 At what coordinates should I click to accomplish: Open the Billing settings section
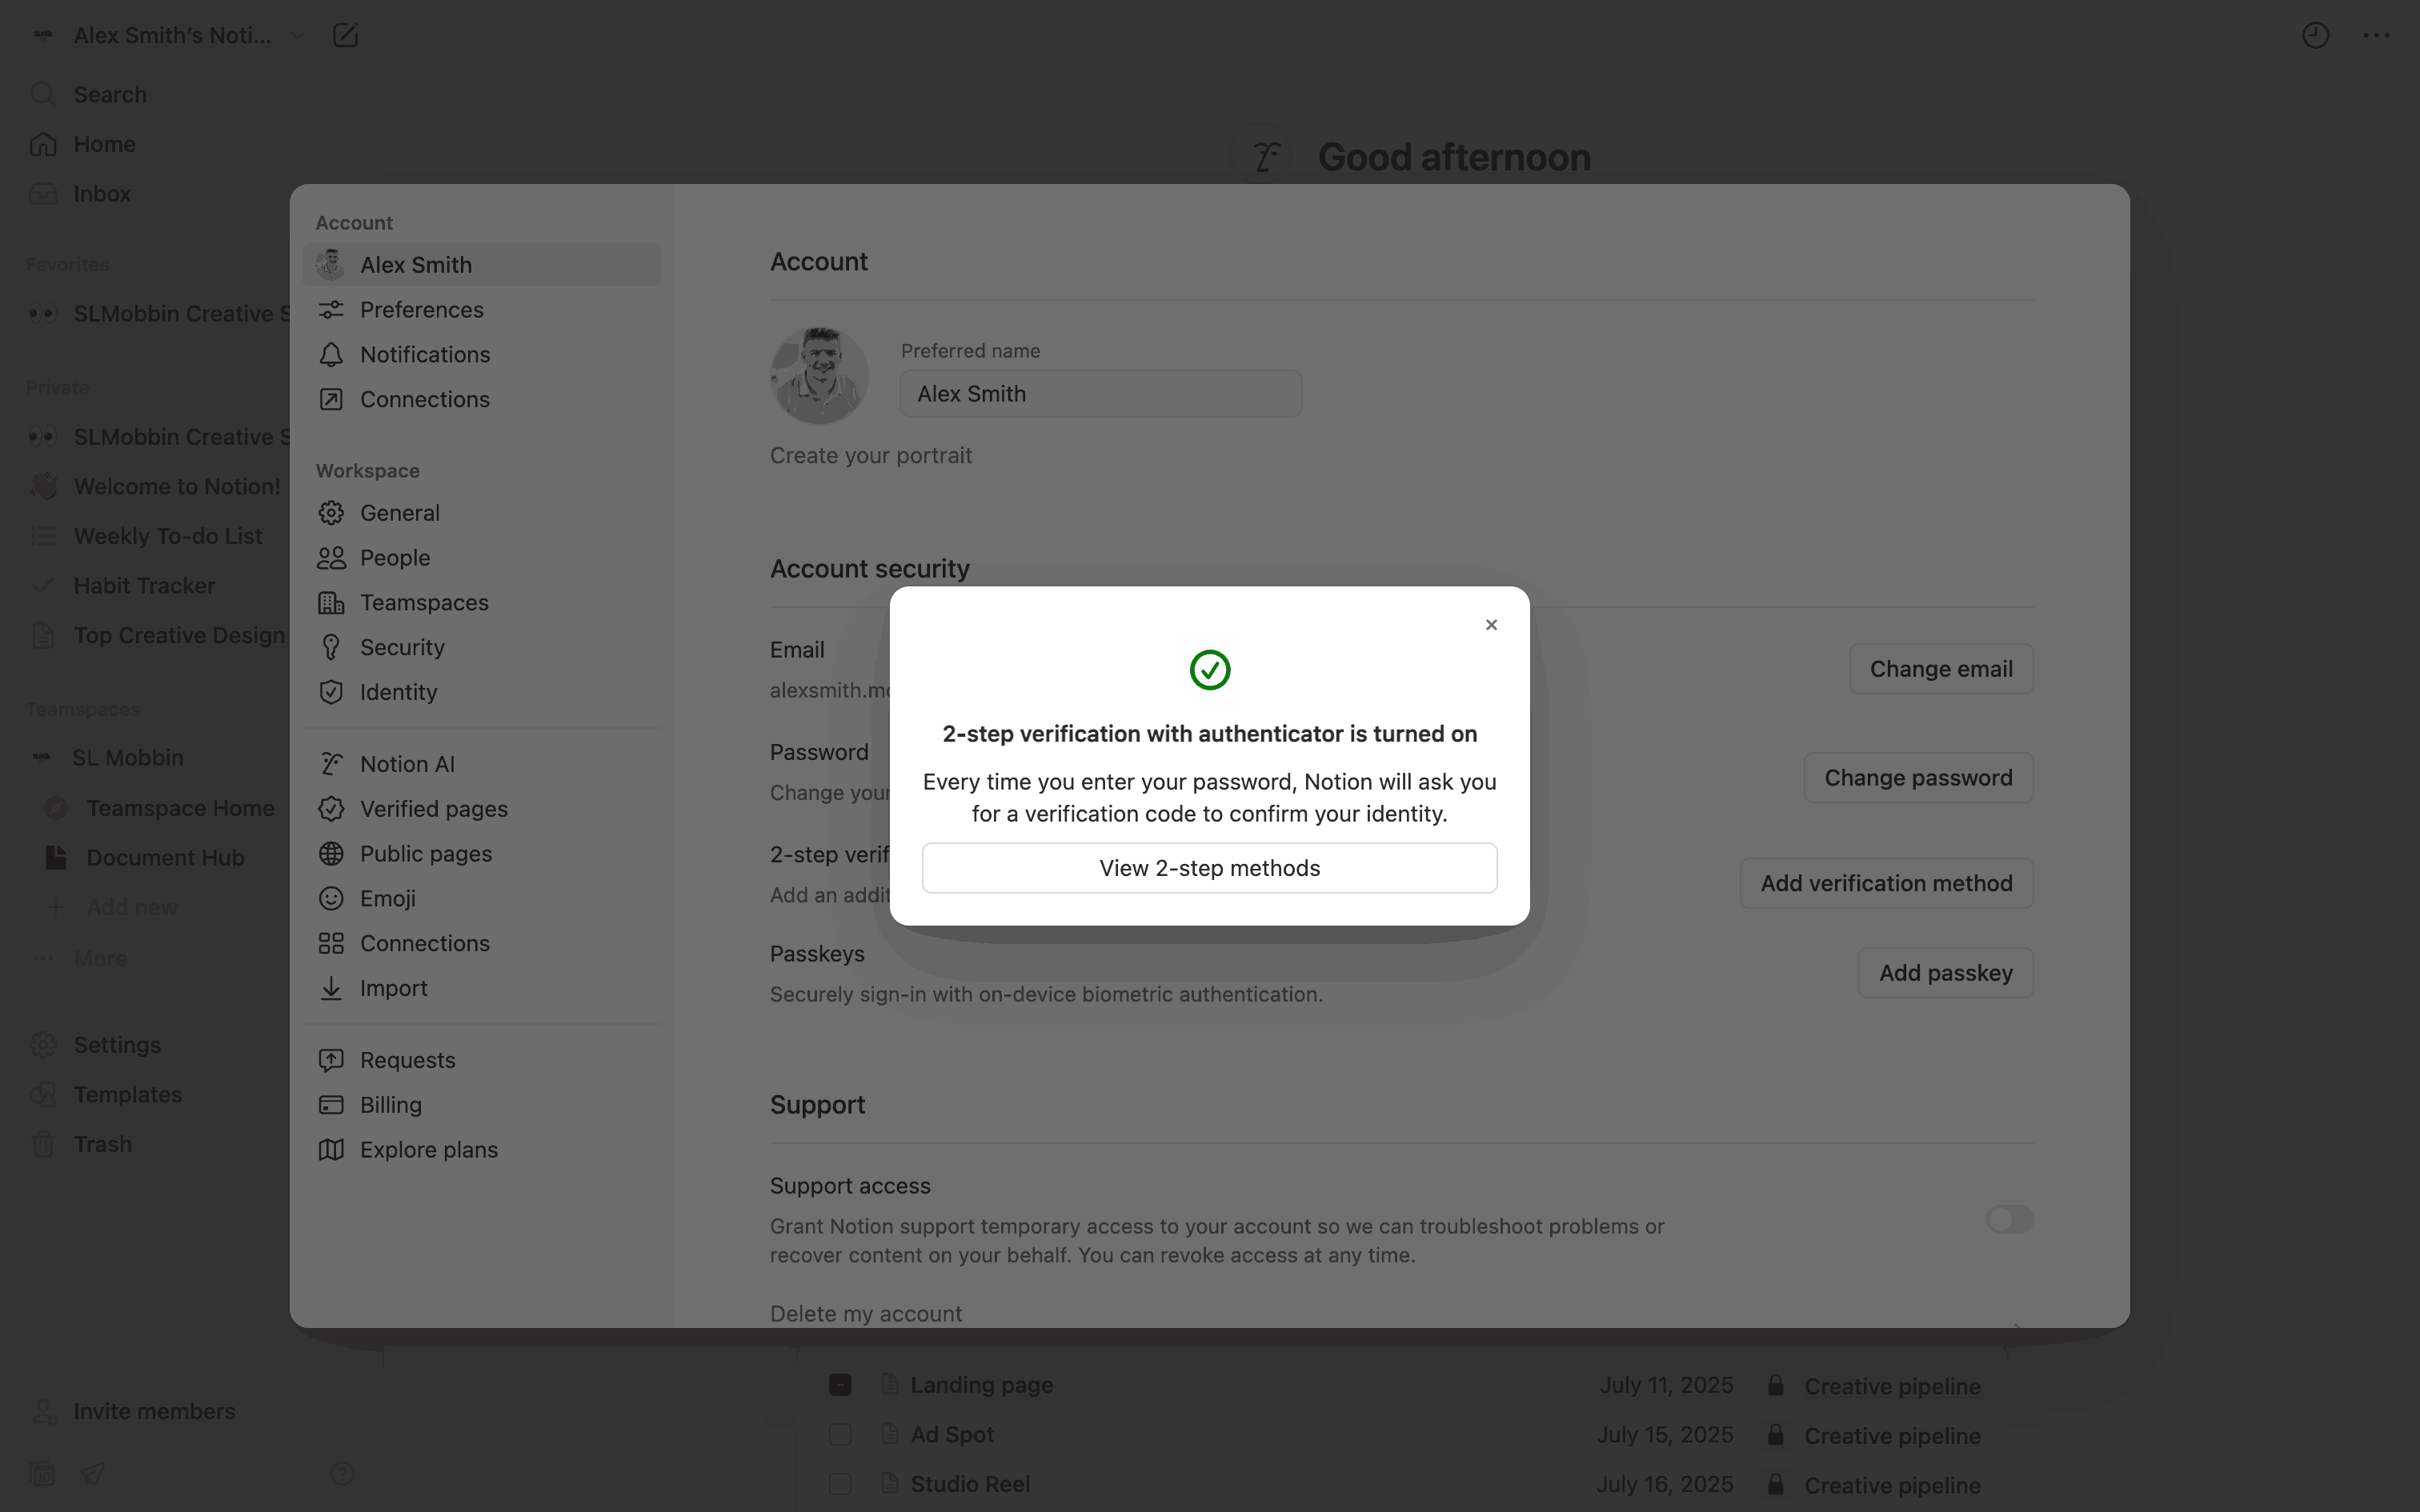click(x=390, y=1105)
